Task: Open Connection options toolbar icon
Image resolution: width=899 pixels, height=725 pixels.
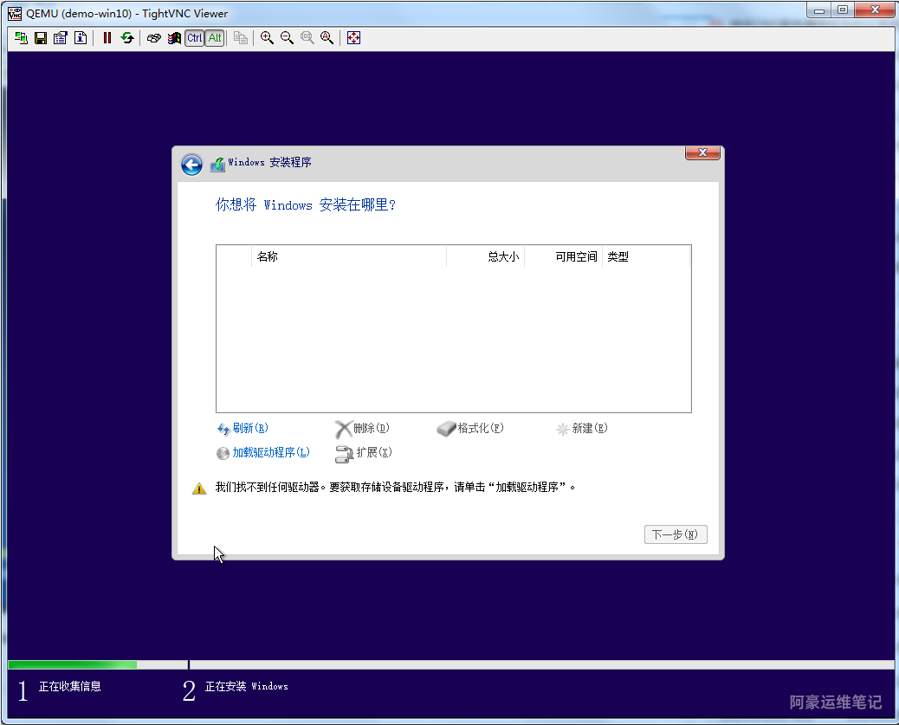Action: click(61, 38)
